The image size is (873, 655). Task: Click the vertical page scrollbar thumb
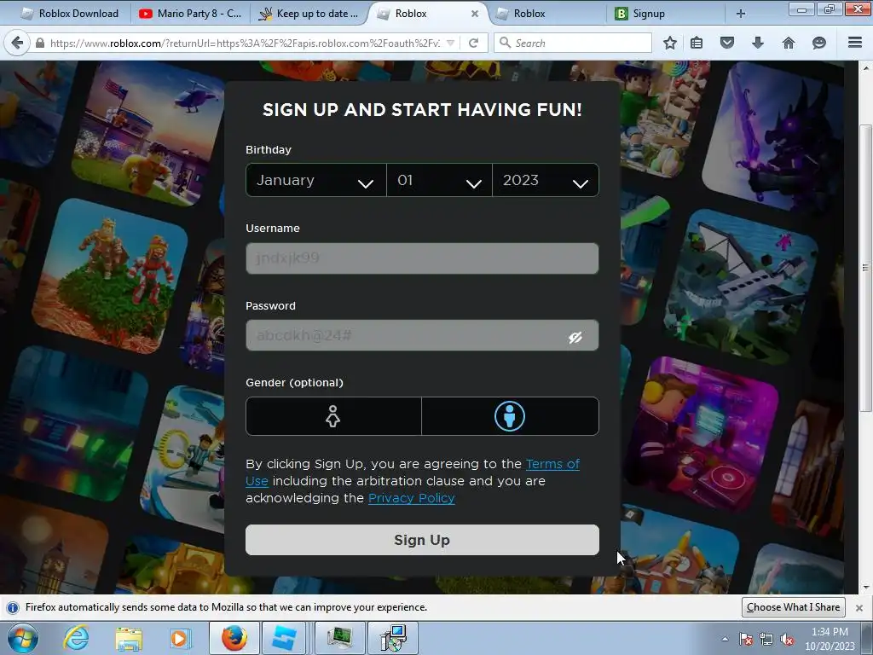point(865,269)
